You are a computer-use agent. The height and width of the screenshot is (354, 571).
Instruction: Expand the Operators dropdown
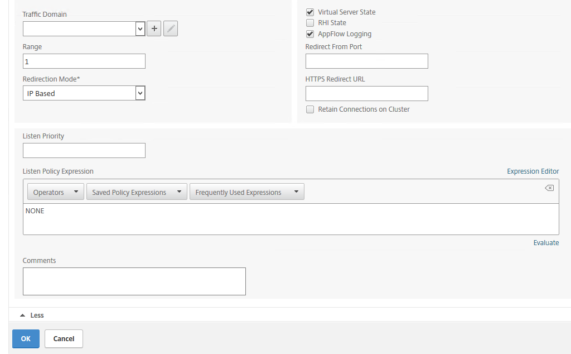point(55,192)
